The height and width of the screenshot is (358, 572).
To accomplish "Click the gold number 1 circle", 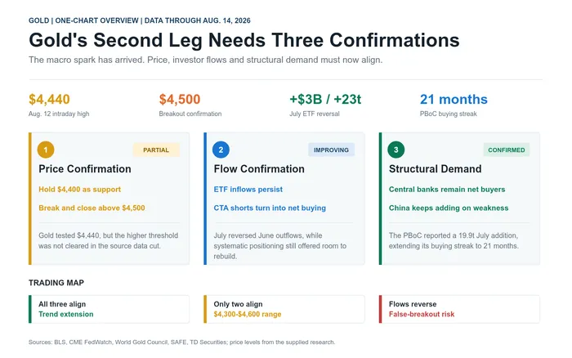I will click(46, 150).
